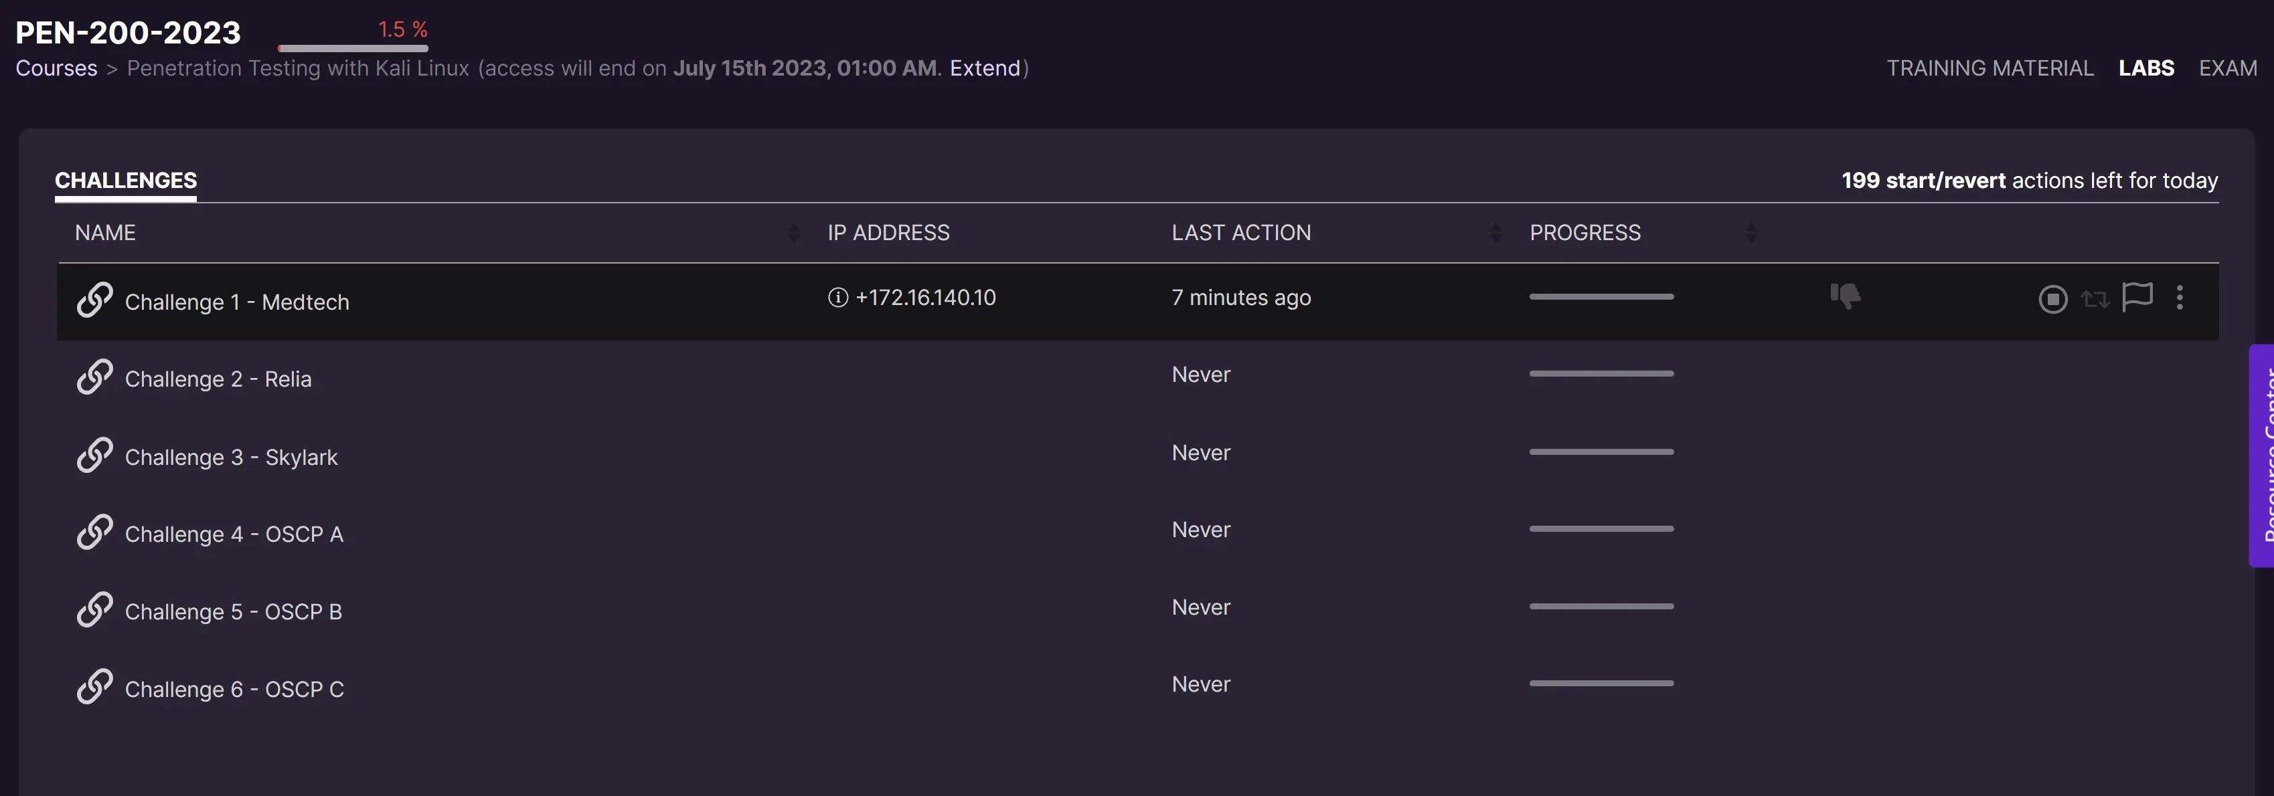The height and width of the screenshot is (796, 2274).
Task: Select the CHALLENGES tab
Action: (125, 180)
